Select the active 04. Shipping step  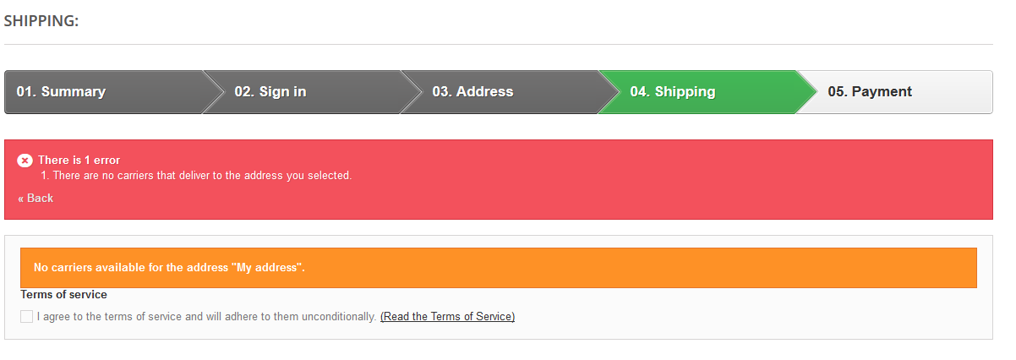(x=673, y=92)
